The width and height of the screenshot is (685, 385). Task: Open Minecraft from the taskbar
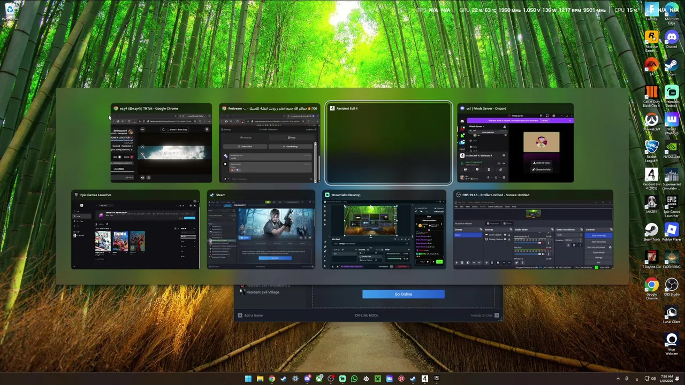point(378,379)
